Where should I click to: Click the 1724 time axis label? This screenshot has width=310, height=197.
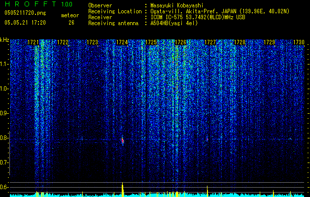point(122,42)
